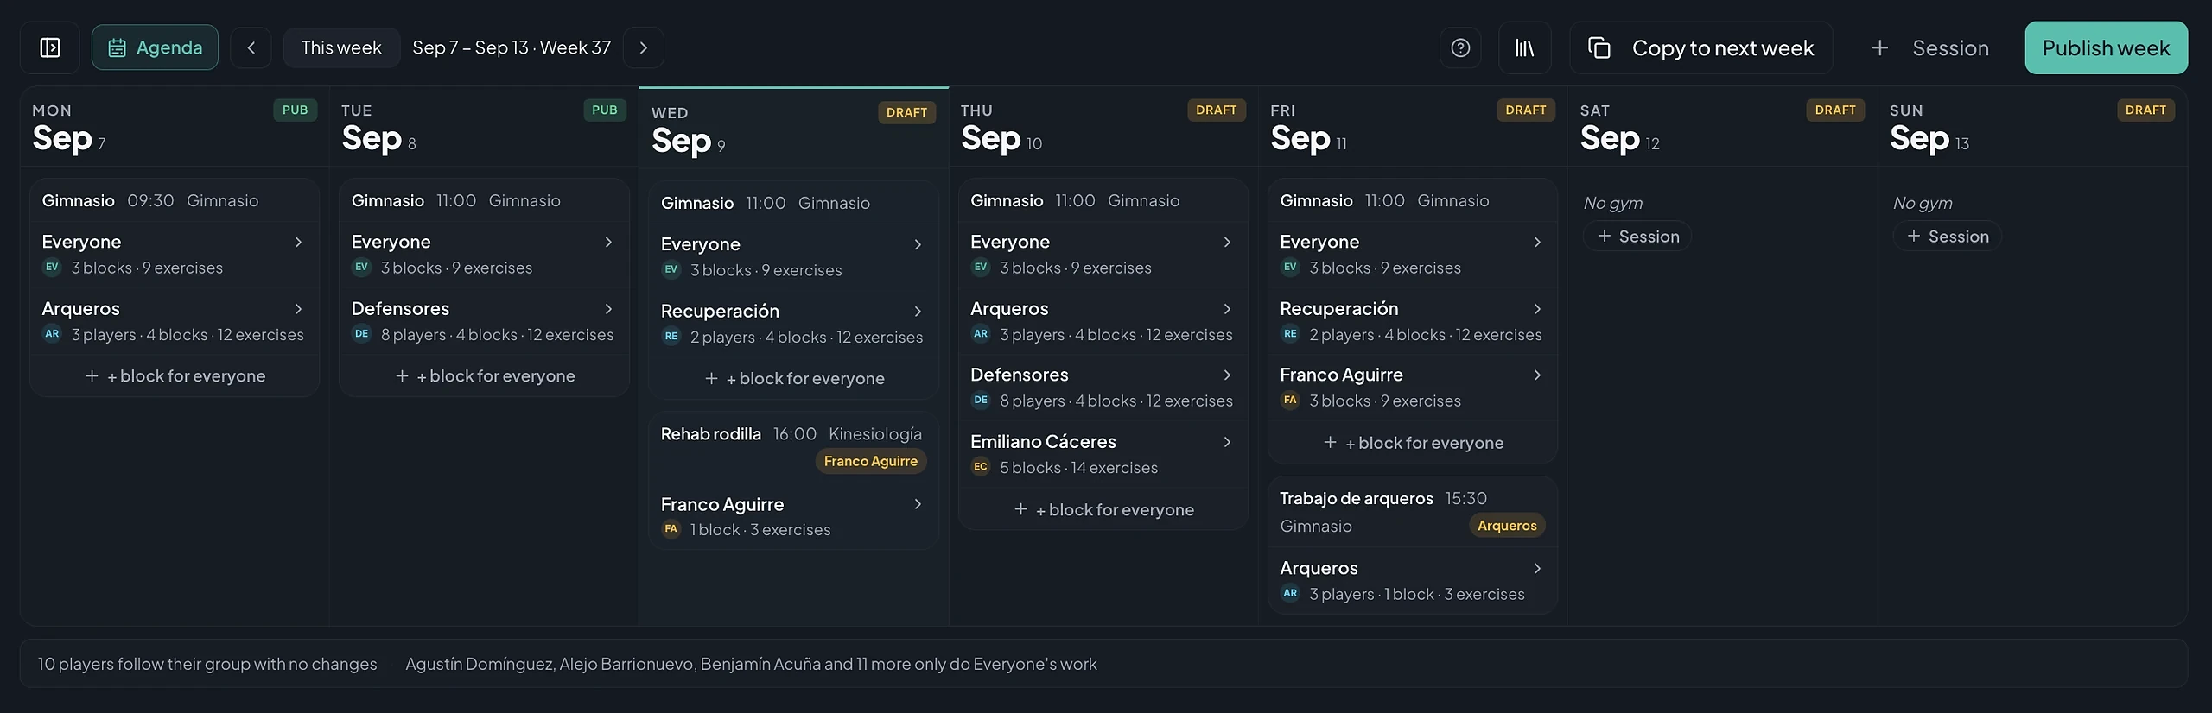Toggle the sidebar panel icon
Image resolution: width=2212 pixels, height=713 pixels.
(50, 47)
